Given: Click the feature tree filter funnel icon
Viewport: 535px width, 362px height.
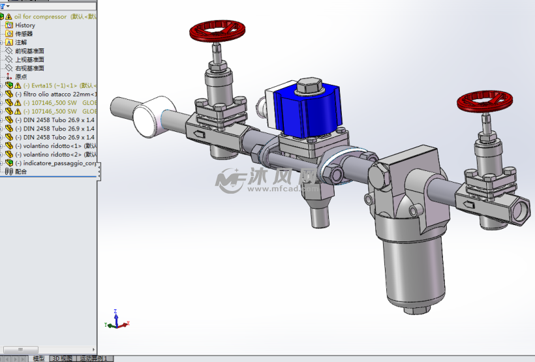Looking at the screenshot, I should (x=2, y=7).
